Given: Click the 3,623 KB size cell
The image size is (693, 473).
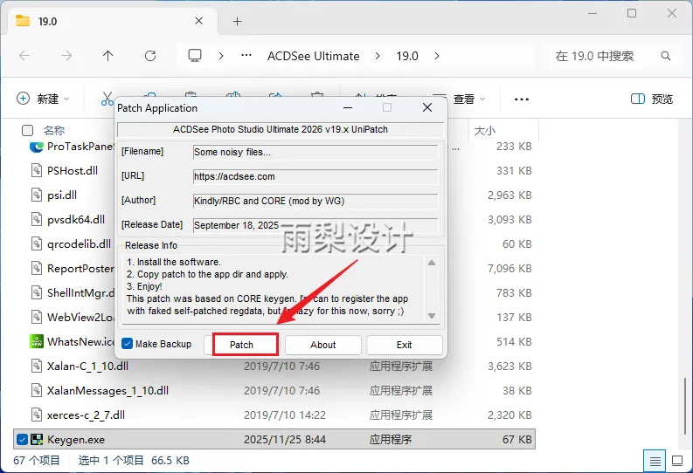Looking at the screenshot, I should click(x=509, y=367).
